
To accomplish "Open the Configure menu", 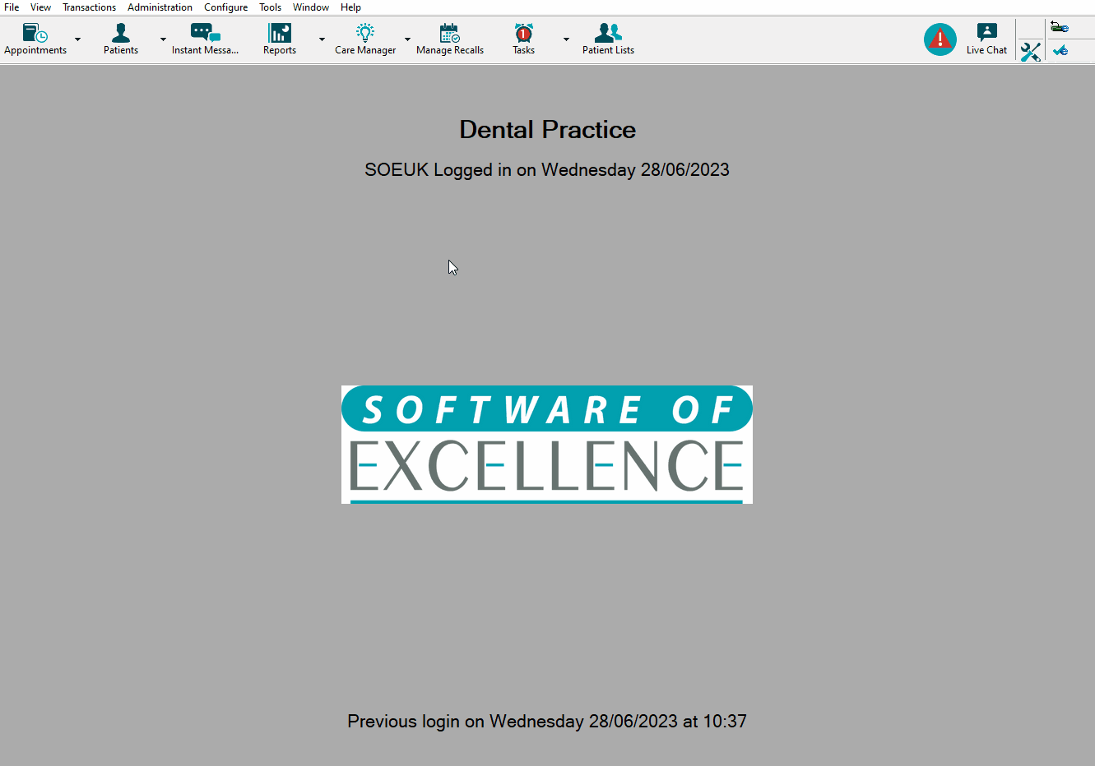I will click(225, 7).
